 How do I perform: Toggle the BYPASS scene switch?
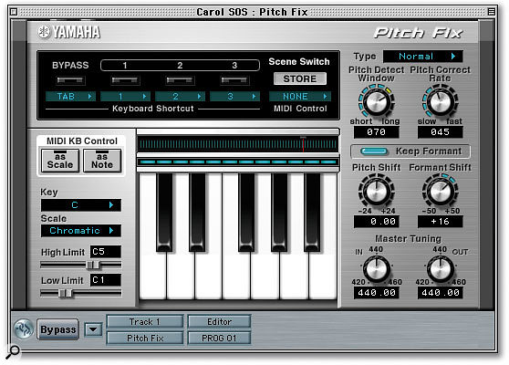click(x=70, y=80)
